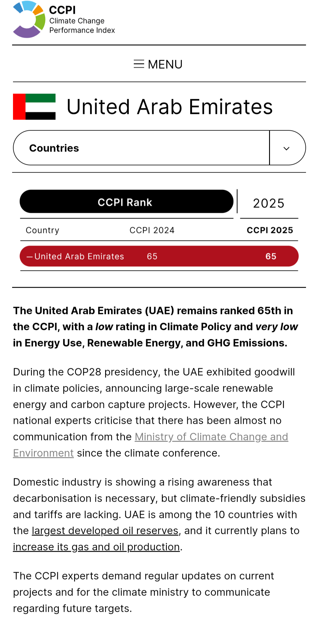
Task: Click the bold UAE ranking summary paragraph
Action: [x=156, y=327]
